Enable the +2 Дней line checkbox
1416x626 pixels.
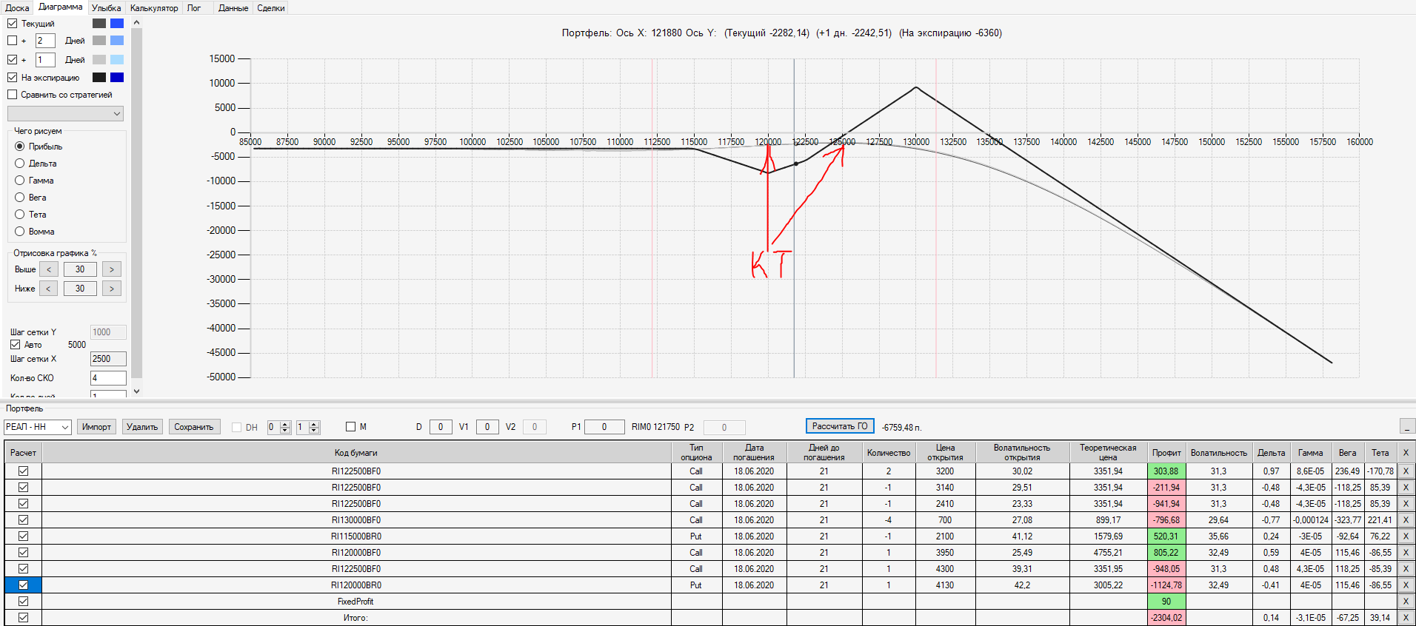[x=13, y=41]
